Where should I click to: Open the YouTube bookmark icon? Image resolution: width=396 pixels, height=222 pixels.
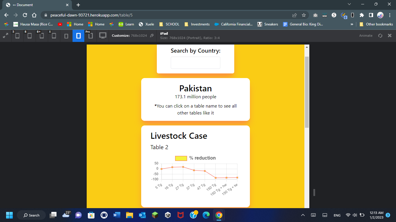pos(60,24)
